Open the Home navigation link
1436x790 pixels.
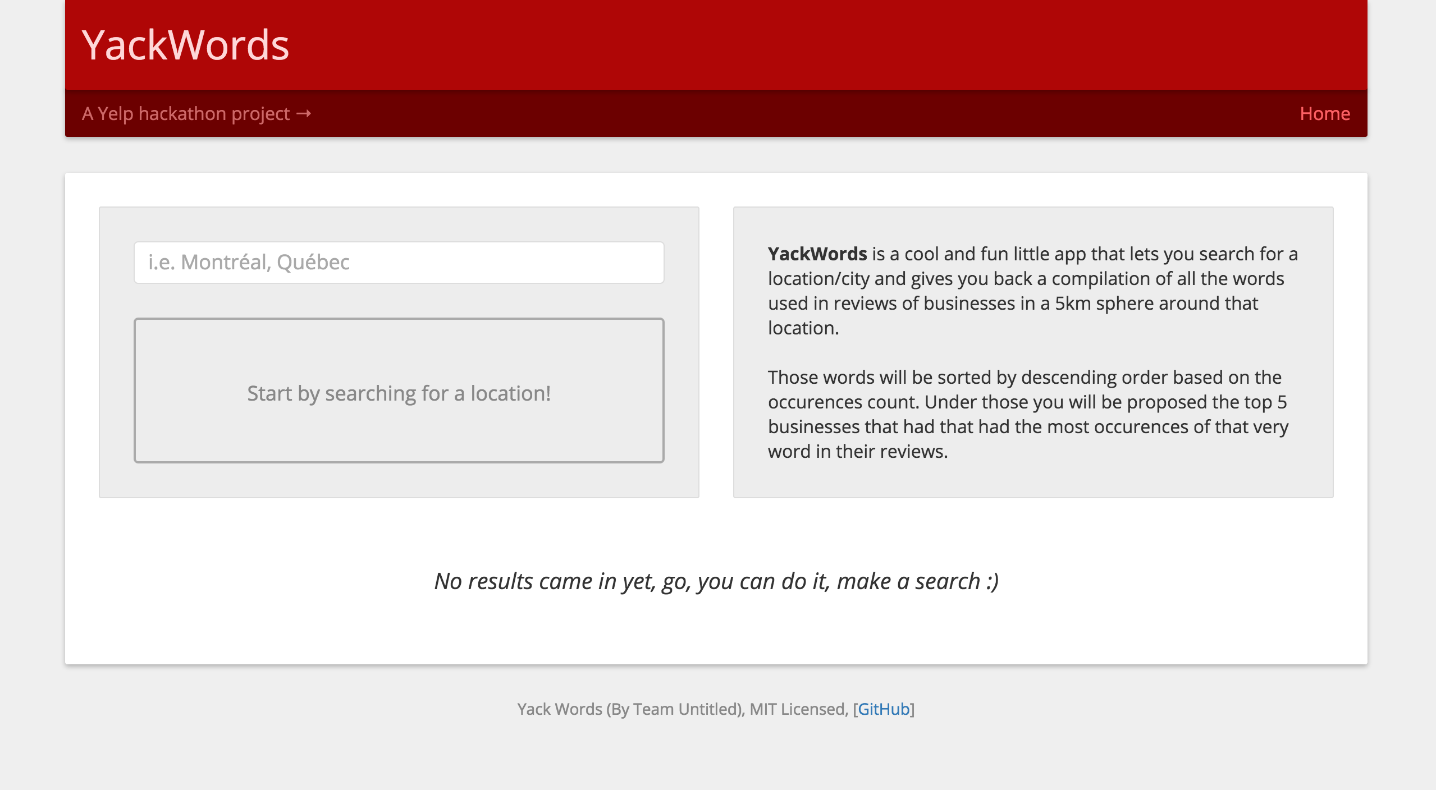coord(1324,114)
